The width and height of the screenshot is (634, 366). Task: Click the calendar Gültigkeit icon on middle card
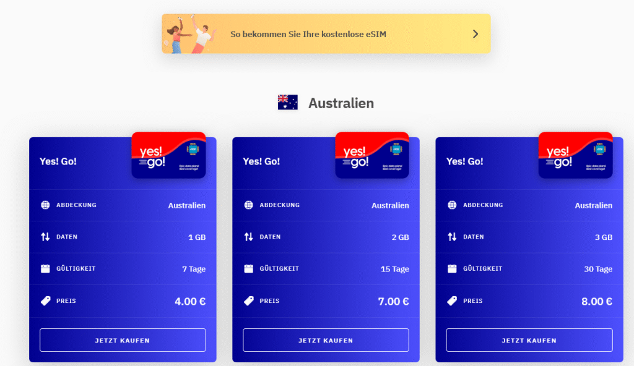pos(248,268)
